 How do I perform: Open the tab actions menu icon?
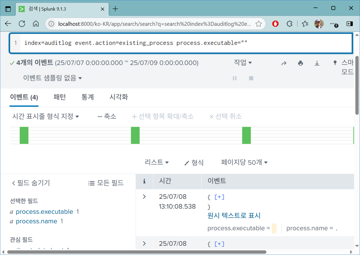click(8, 9)
